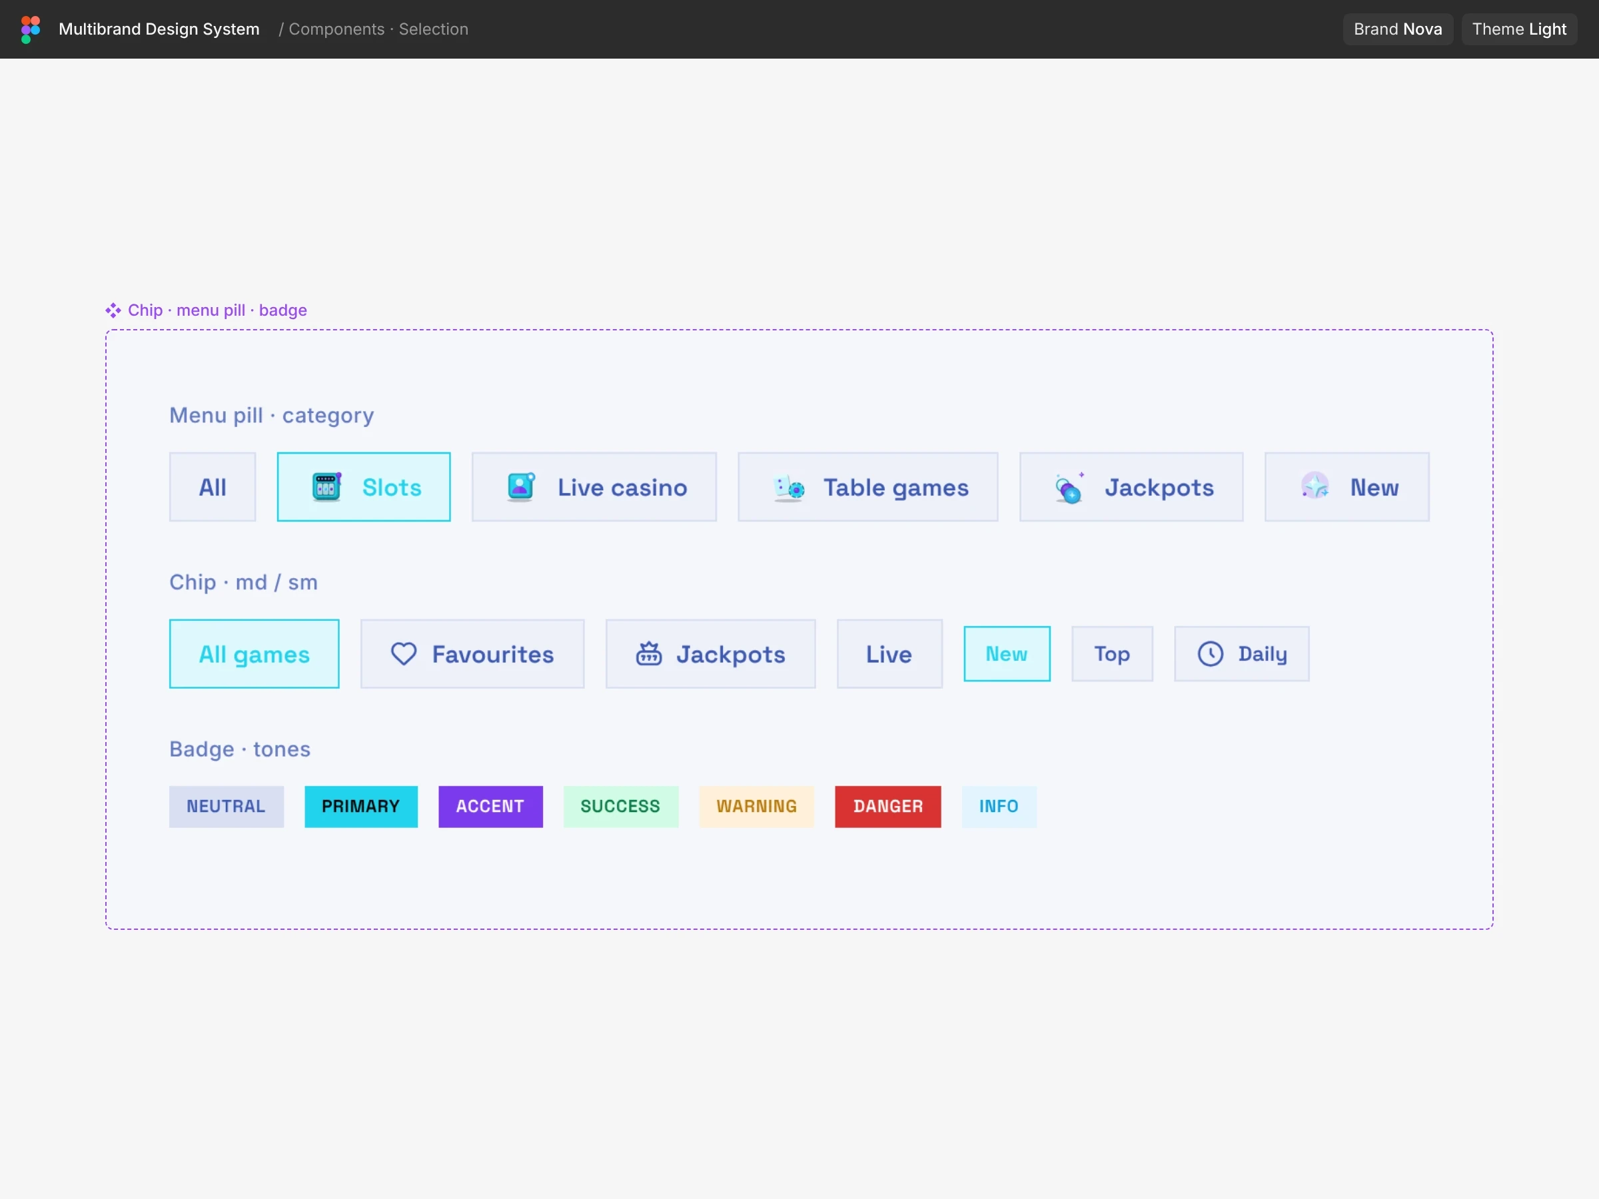Select the All menu pill
Screen dimensions: 1599x1199
(213, 487)
